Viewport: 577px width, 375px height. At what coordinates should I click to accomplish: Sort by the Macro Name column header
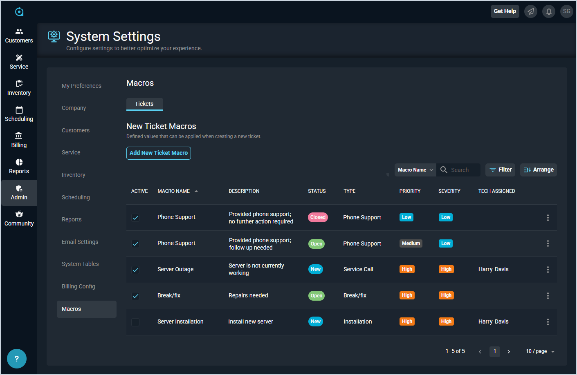[174, 191]
